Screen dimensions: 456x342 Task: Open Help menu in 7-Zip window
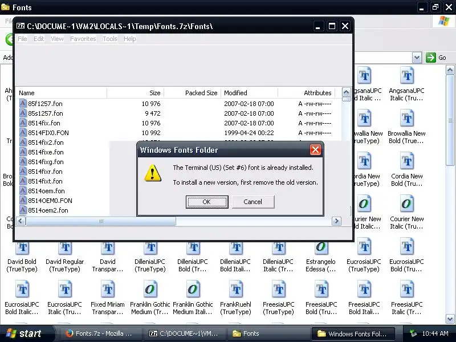pyautogui.click(x=130, y=39)
